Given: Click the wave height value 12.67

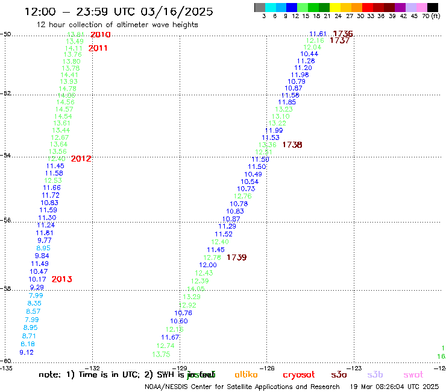Looking at the screenshot, I should [60, 138].
